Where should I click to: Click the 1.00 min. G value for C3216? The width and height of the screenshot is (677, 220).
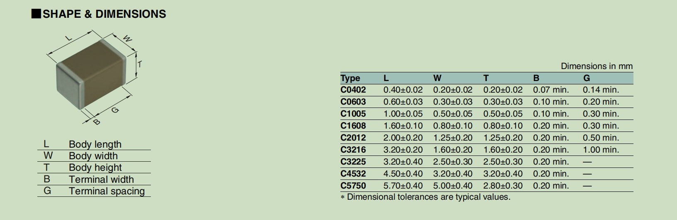tap(601, 150)
